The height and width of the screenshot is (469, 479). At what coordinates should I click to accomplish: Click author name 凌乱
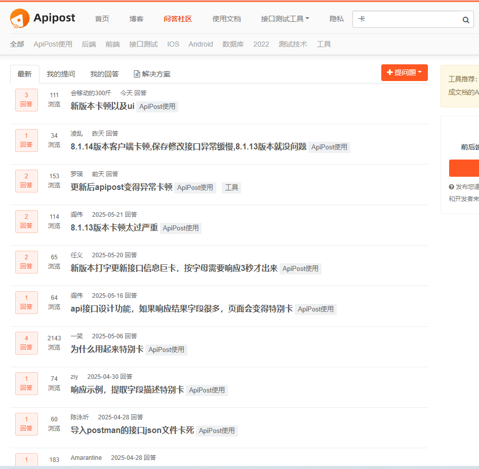pyautogui.click(x=76, y=134)
